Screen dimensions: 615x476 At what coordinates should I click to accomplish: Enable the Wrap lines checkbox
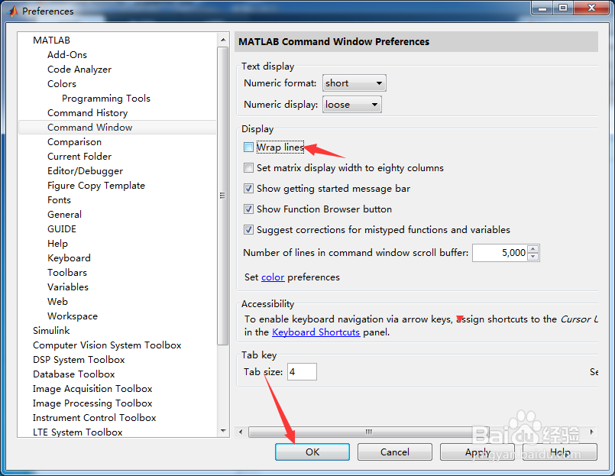(248, 147)
